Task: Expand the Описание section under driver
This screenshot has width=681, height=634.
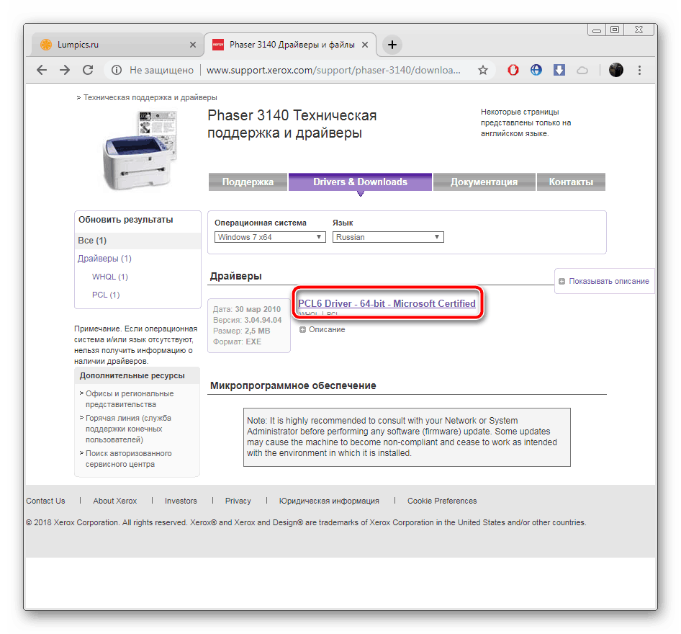Action: point(323,329)
